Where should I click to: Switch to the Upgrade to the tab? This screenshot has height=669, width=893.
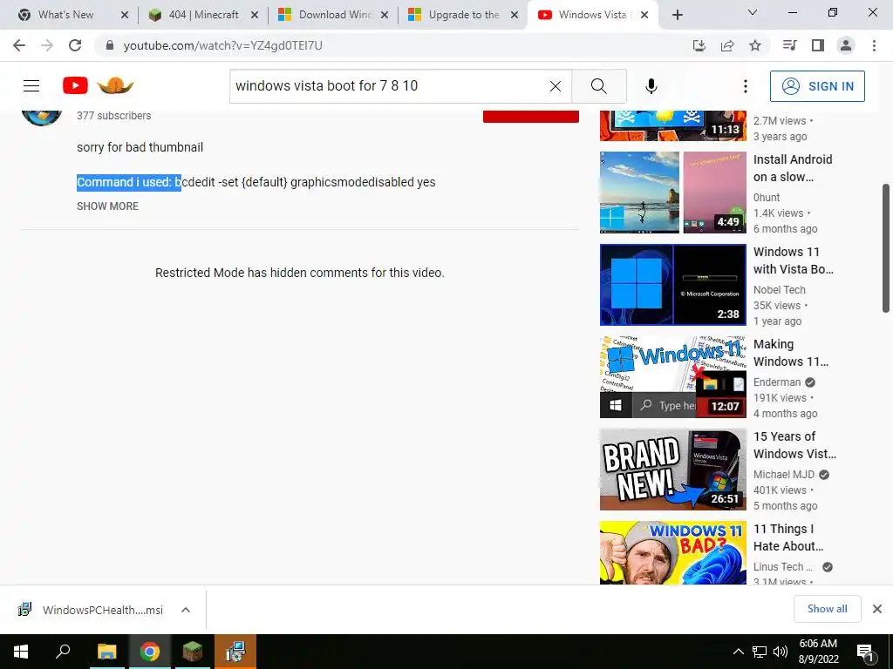click(464, 15)
